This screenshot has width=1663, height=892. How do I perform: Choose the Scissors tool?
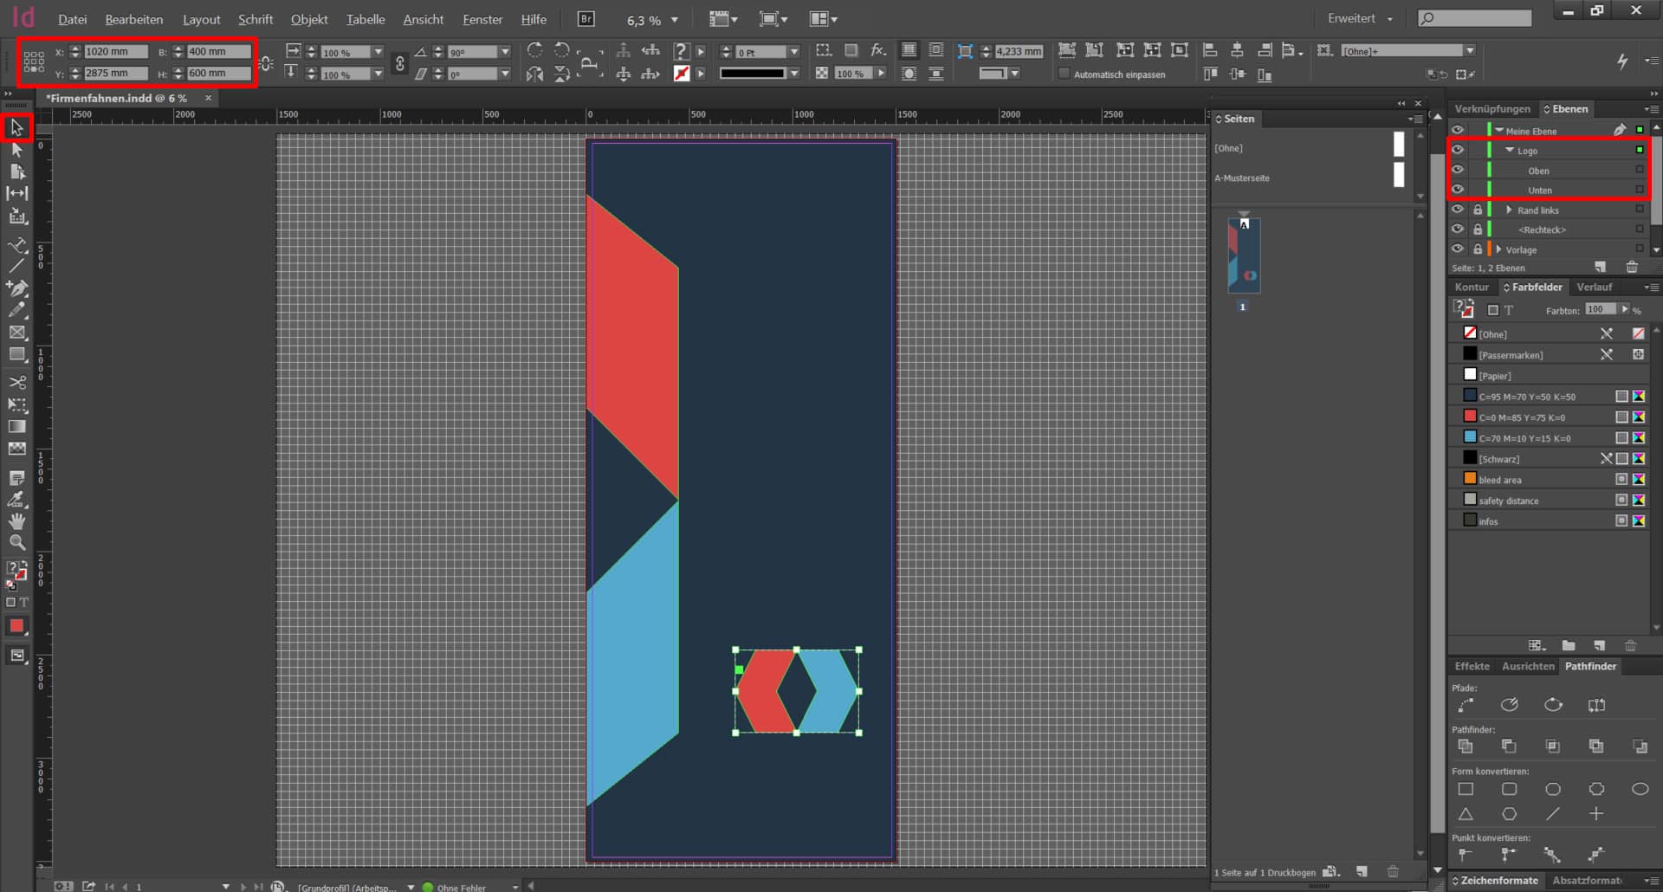[16, 382]
